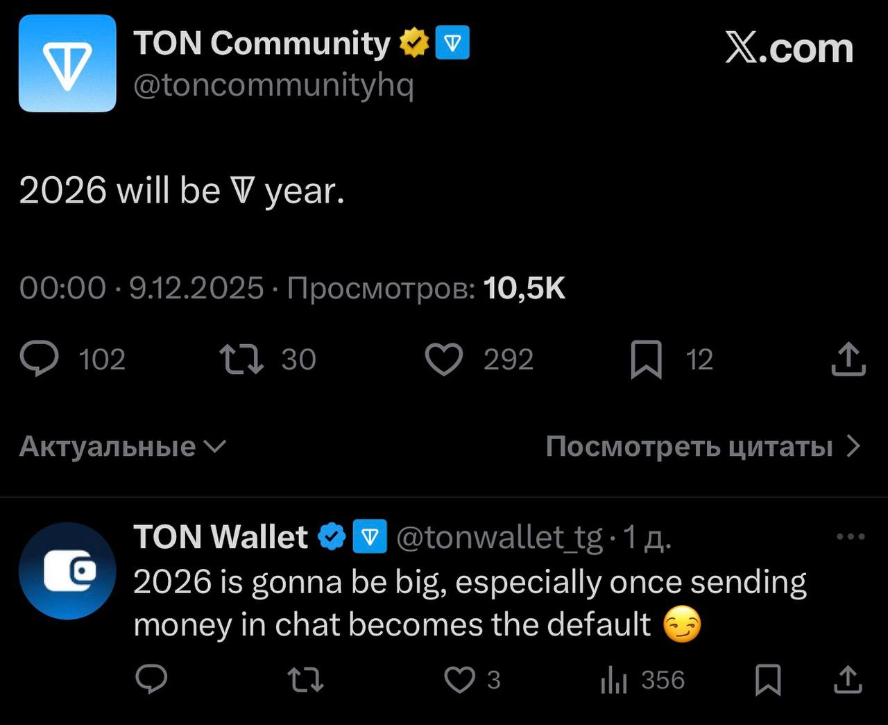
Task: Reply to TON Wallet's comment
Action: (x=151, y=681)
